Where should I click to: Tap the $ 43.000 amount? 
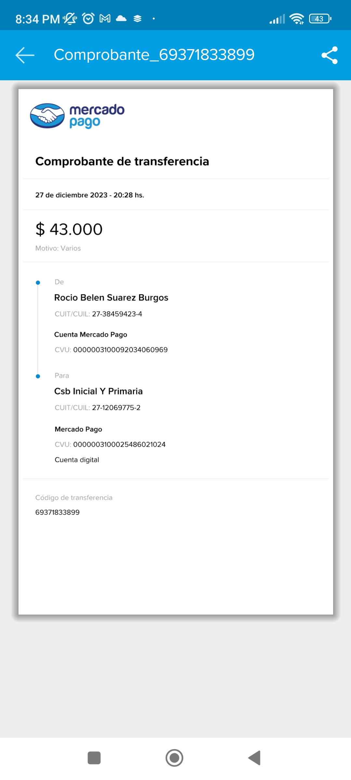pos(69,229)
